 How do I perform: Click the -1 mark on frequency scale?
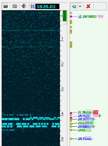click(62, 39)
